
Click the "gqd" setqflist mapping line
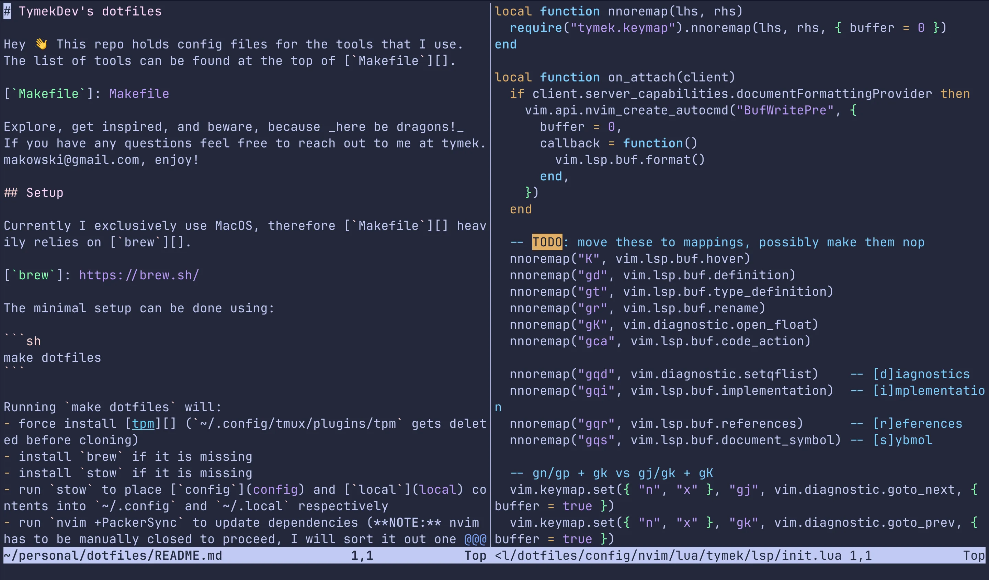[x=664, y=374]
